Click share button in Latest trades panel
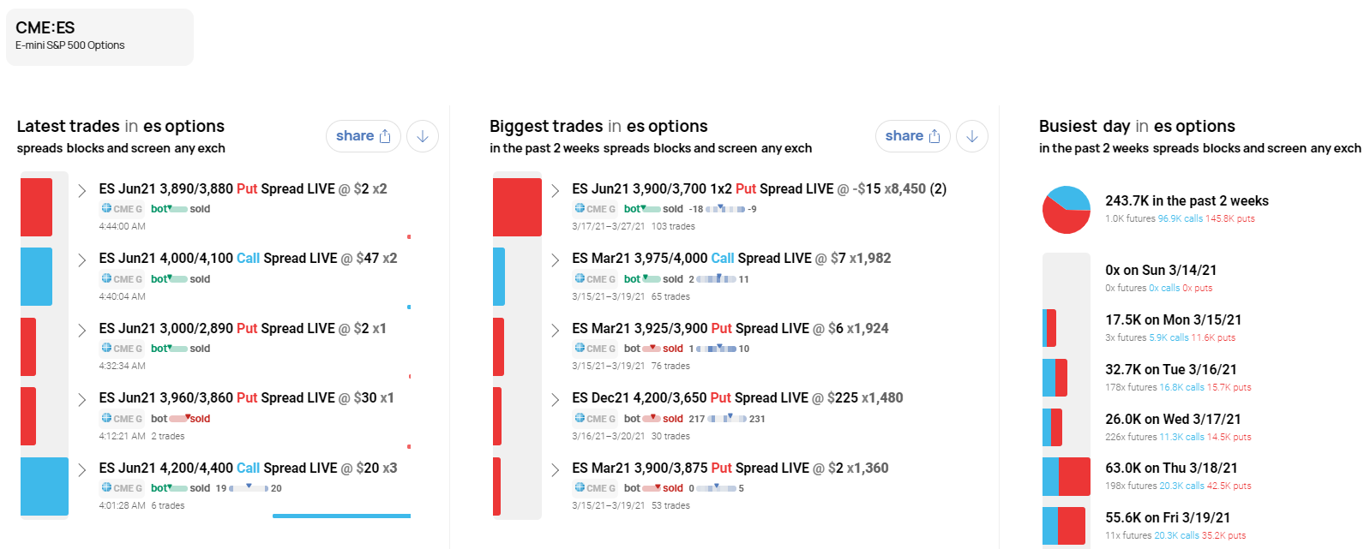This screenshot has width=1364, height=549. click(x=363, y=136)
